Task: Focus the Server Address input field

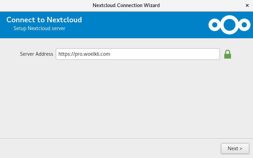Action: point(138,54)
